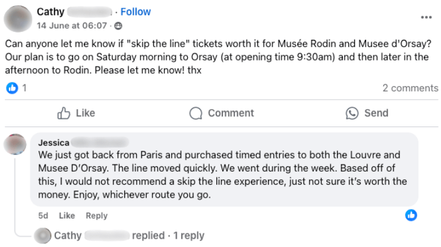View the "2 comments" link
Viewport: 441px width, 247px height.
pyautogui.click(x=410, y=88)
